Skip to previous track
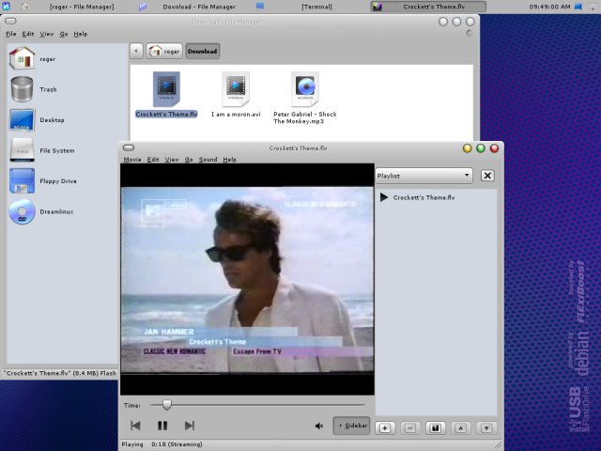Viewport: 601px width, 451px height. point(135,426)
